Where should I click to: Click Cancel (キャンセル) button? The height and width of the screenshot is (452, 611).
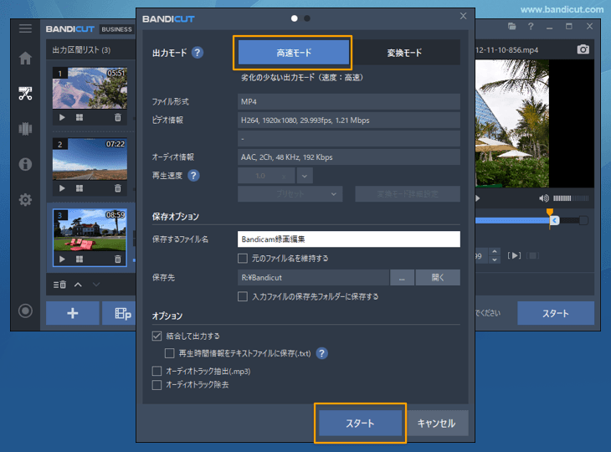pyautogui.click(x=436, y=424)
